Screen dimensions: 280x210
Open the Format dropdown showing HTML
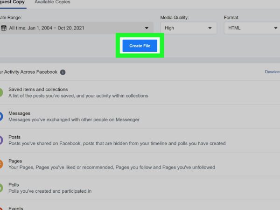point(252,28)
